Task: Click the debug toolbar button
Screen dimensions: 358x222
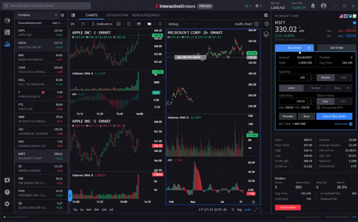Action: pos(173,24)
